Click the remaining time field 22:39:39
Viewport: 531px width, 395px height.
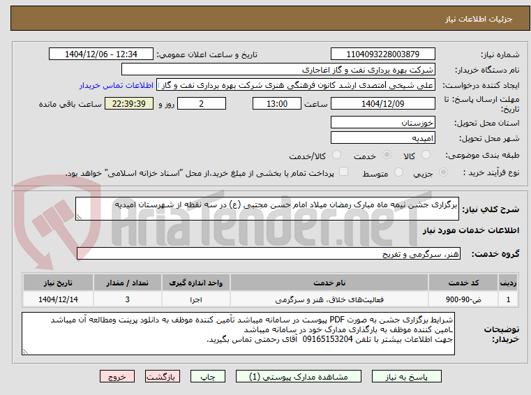[129, 104]
